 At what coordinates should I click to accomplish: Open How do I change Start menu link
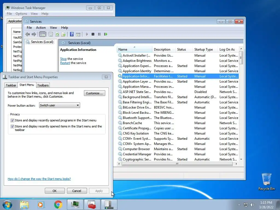[x=39, y=179]
